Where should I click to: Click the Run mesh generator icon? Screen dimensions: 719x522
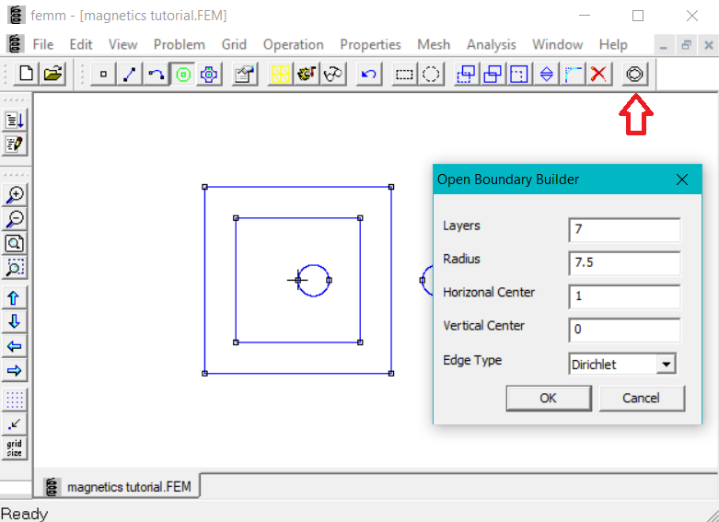pos(281,75)
